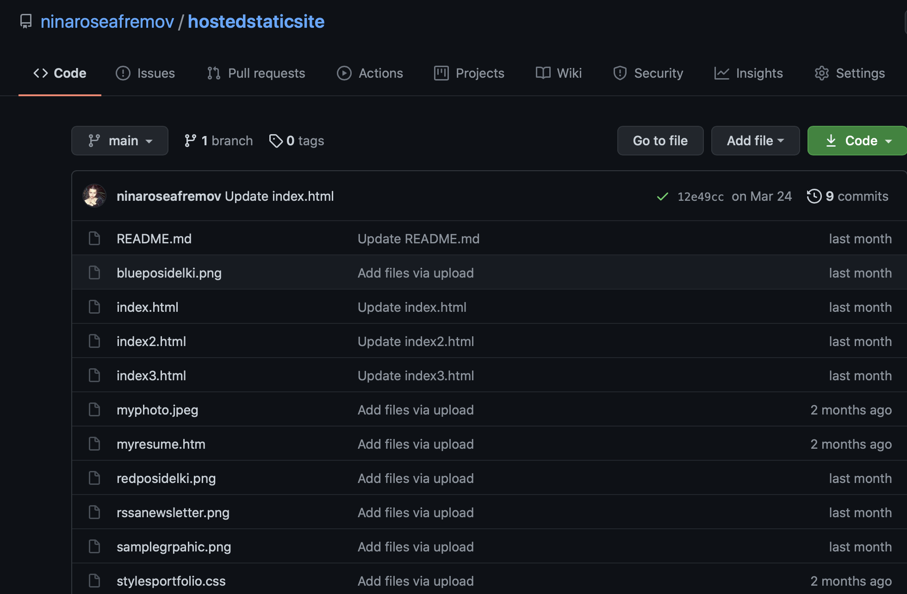Click the file icon beside myresume.htm
This screenshot has width=907, height=594.
[x=94, y=444]
